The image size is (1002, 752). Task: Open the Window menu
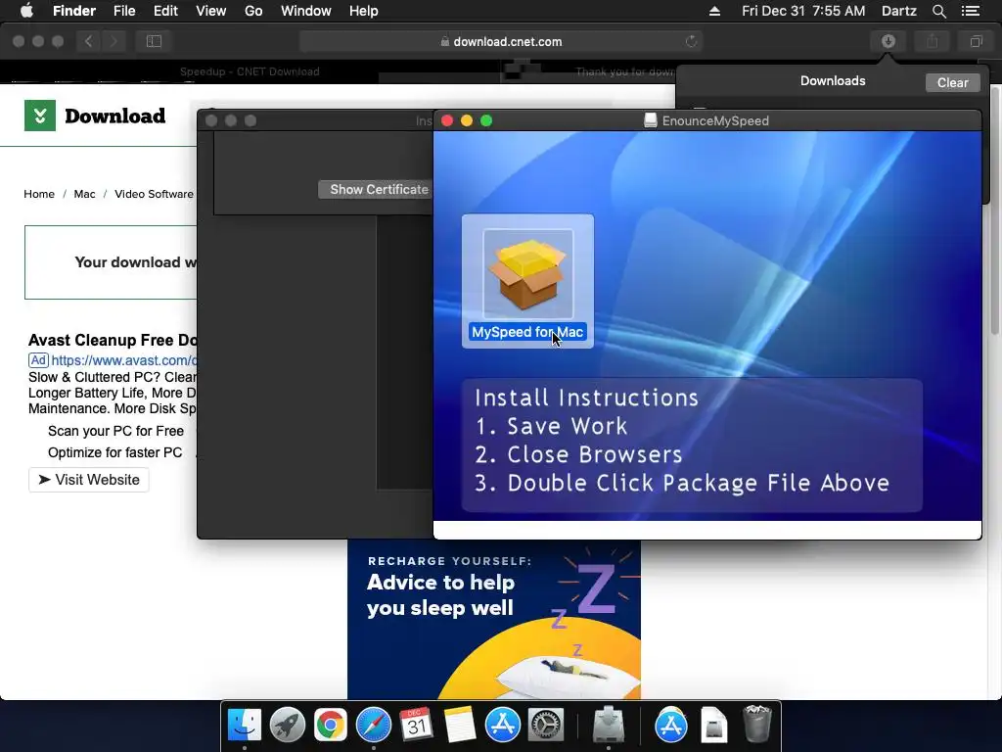pos(306,11)
